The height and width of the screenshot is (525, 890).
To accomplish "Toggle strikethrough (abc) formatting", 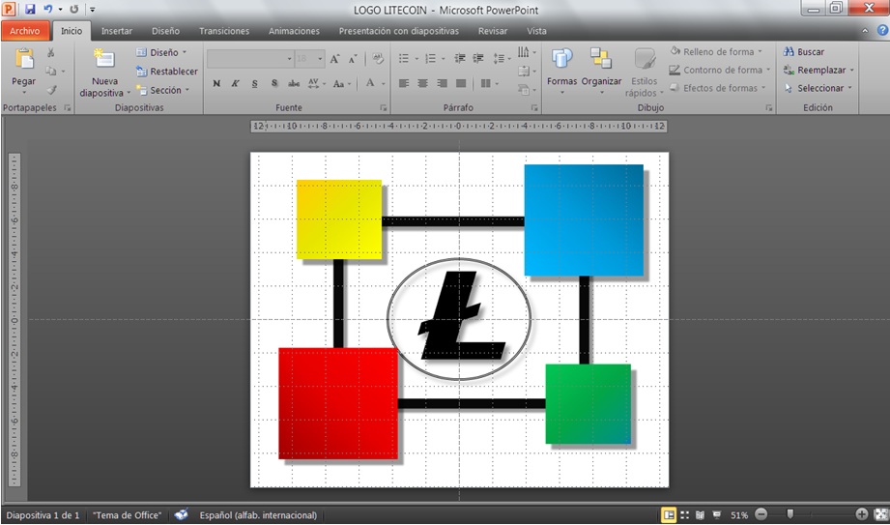I will pos(294,83).
